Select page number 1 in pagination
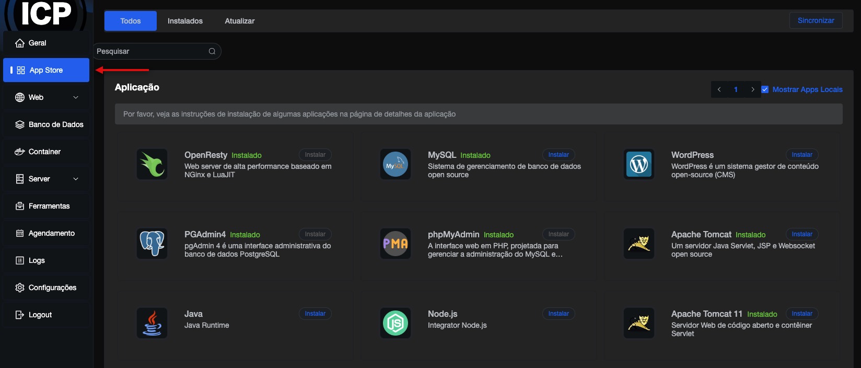The height and width of the screenshot is (368, 861). tap(736, 89)
